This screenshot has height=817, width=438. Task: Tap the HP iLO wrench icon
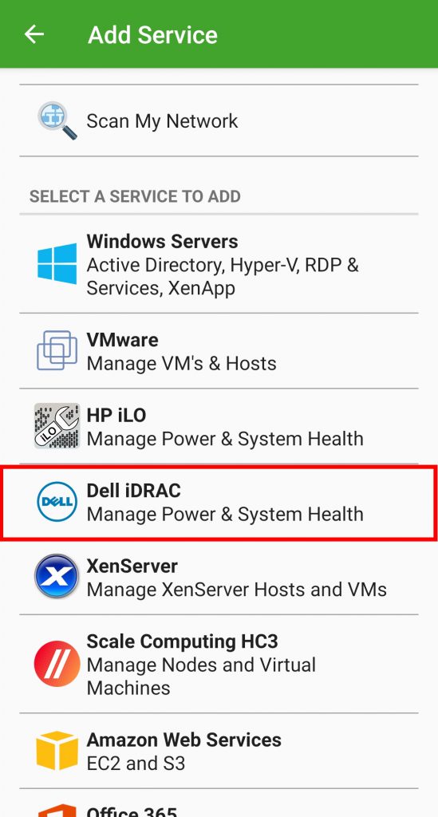coord(57,426)
